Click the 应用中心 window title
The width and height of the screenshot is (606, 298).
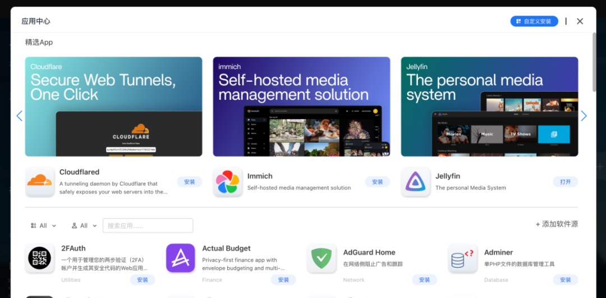(35, 21)
